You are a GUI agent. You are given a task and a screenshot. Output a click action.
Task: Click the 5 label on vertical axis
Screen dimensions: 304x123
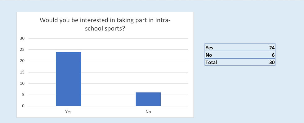24,95
